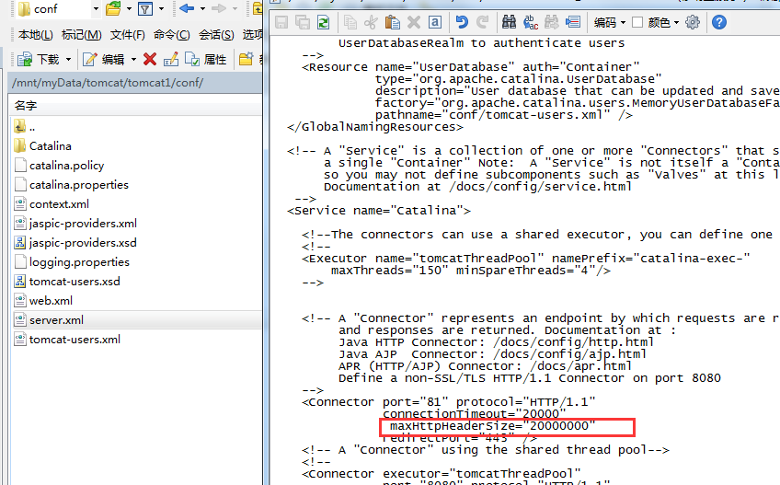Open the Replace text icon
Image resolution: width=780 pixels, height=485 pixels.
click(531, 22)
